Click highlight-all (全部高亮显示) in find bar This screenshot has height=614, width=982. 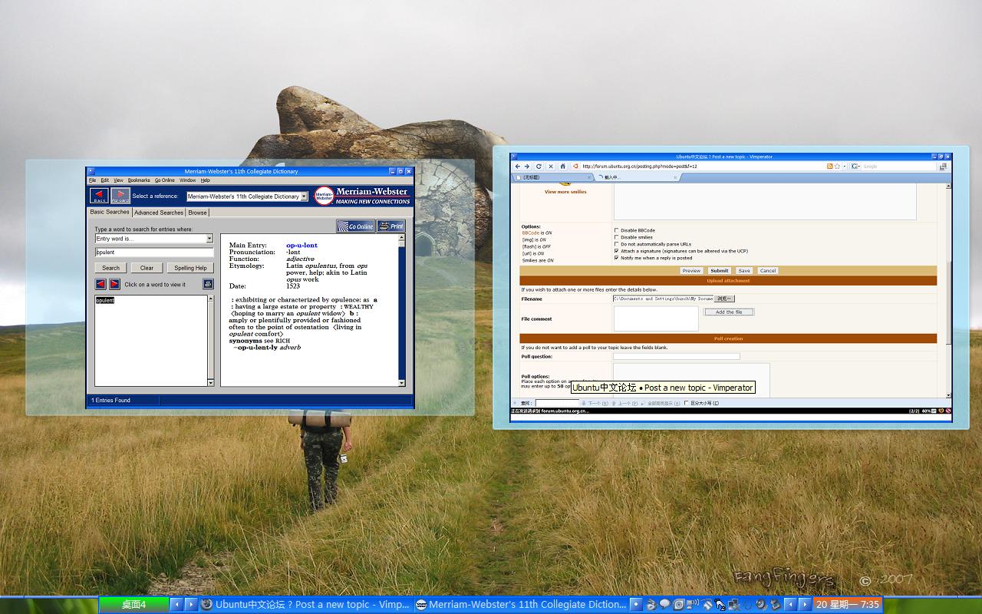pos(662,403)
